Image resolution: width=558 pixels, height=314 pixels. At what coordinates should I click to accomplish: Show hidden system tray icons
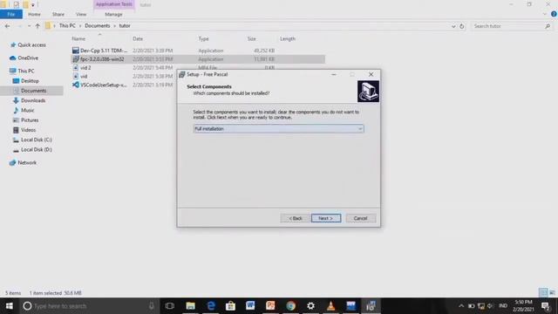click(x=461, y=306)
